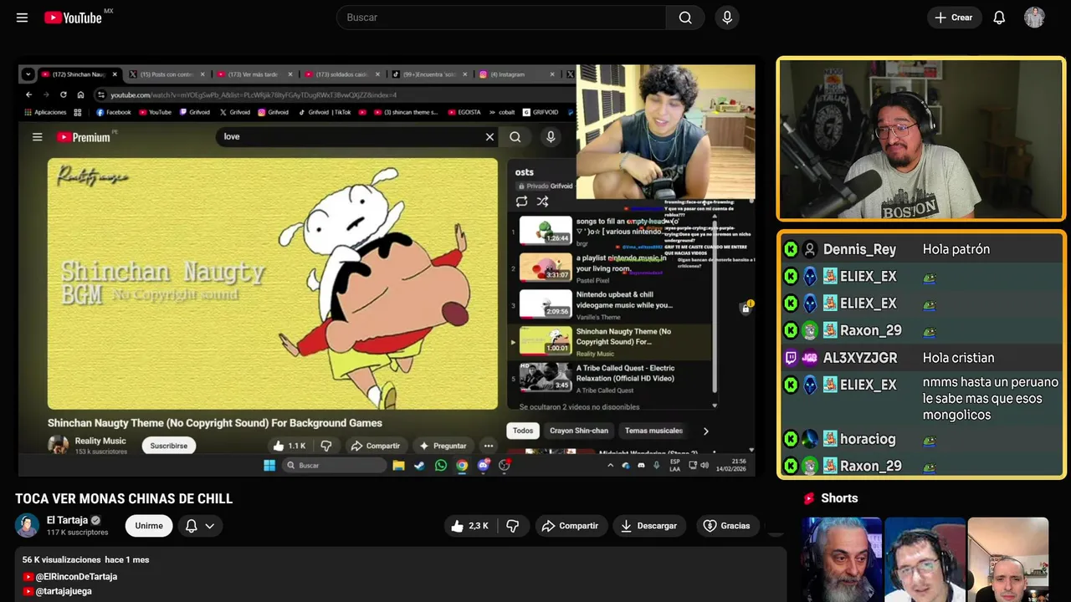This screenshot has height=602, width=1071.
Task: In the streamed video, click the browser reload icon
Action: [63, 94]
